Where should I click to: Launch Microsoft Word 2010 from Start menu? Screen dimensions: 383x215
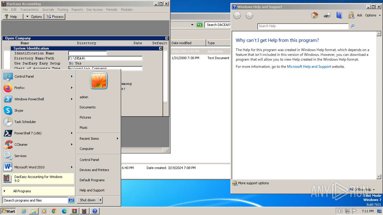coord(8,167)
